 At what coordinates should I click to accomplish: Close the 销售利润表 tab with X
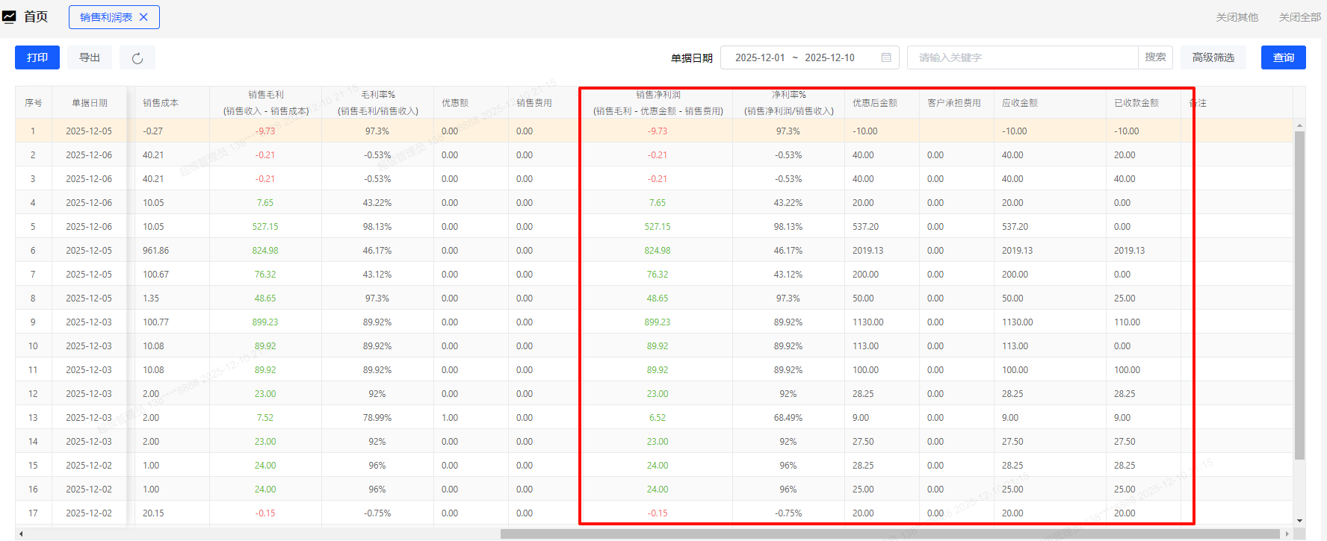pos(144,17)
